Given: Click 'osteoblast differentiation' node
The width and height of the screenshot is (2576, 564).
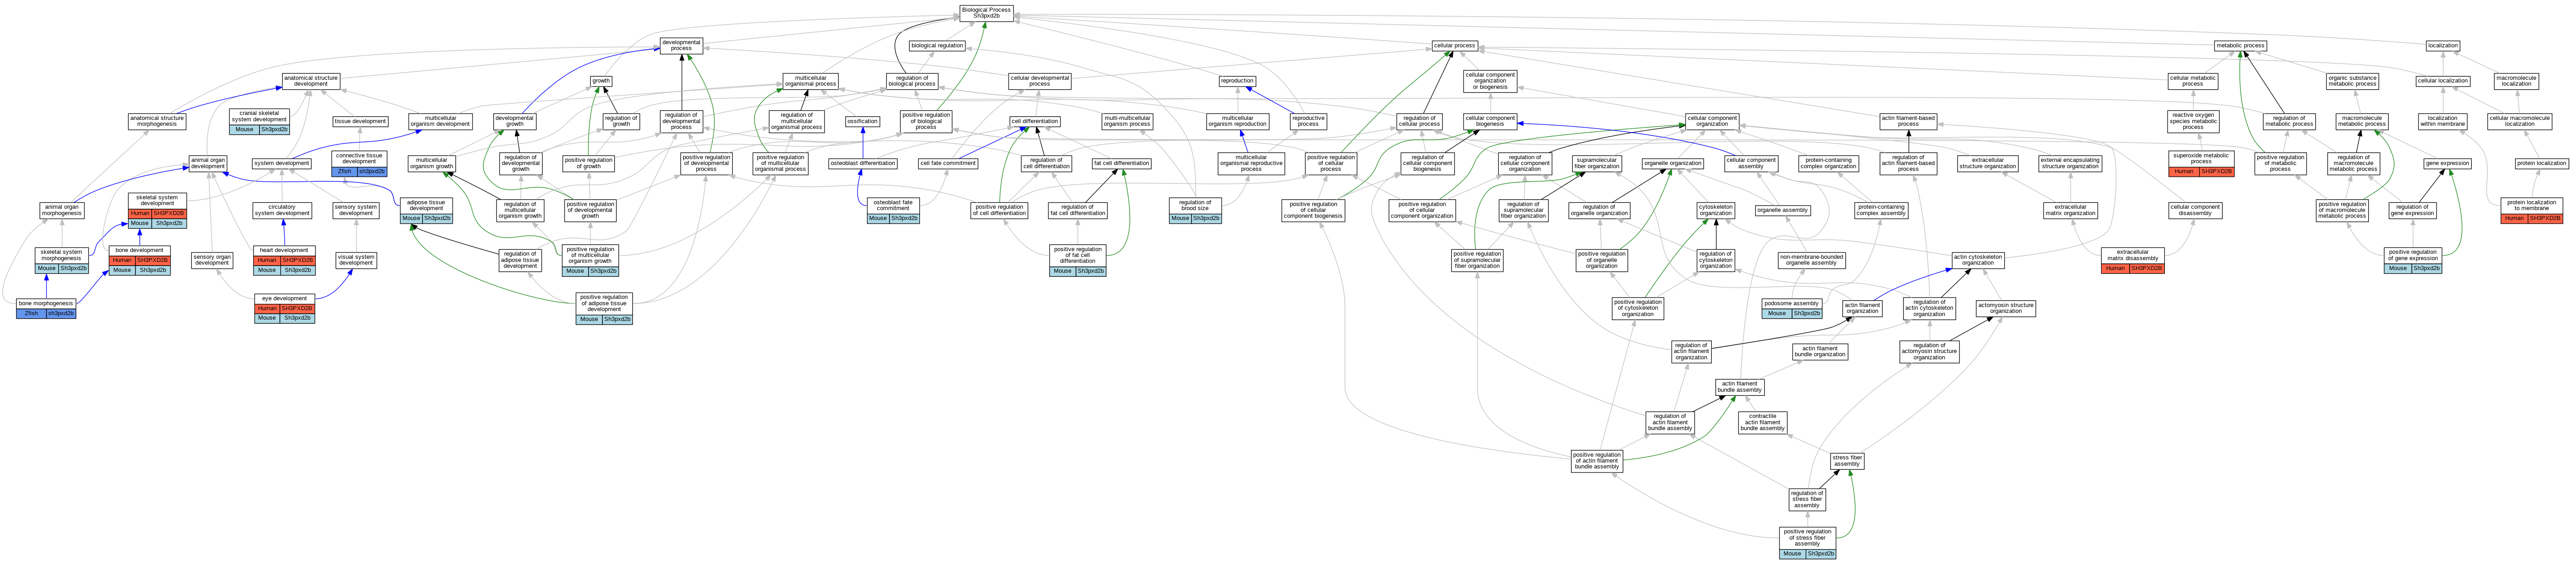Looking at the screenshot, I should 863,164.
